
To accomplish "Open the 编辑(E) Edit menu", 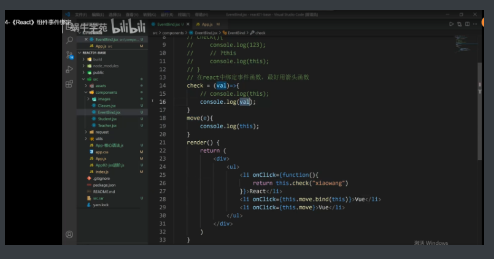I will [98, 15].
